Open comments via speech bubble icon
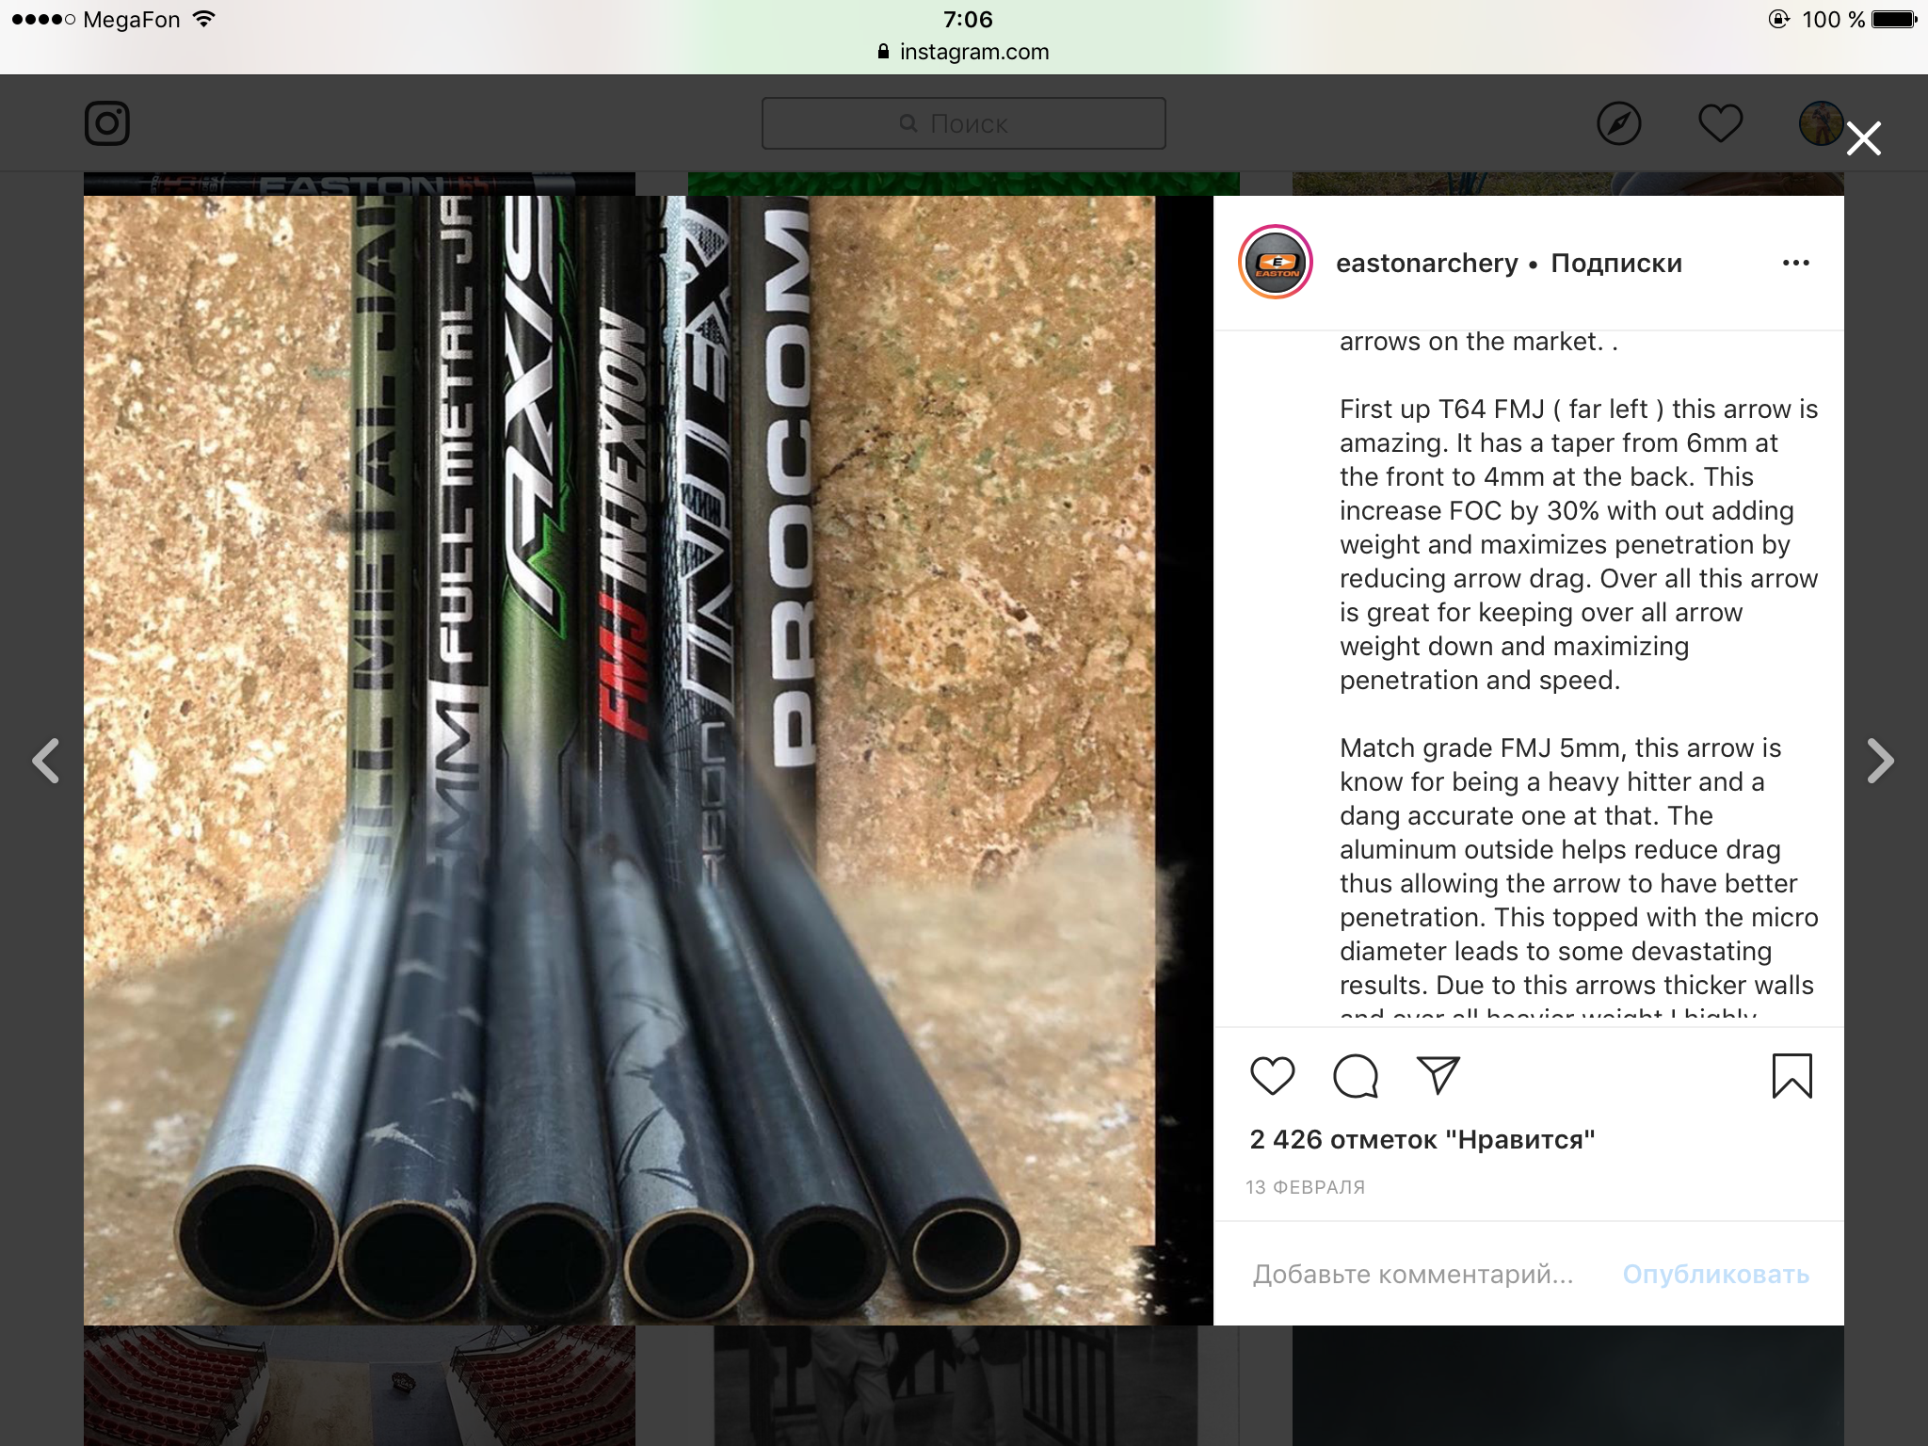 pos(1356,1075)
